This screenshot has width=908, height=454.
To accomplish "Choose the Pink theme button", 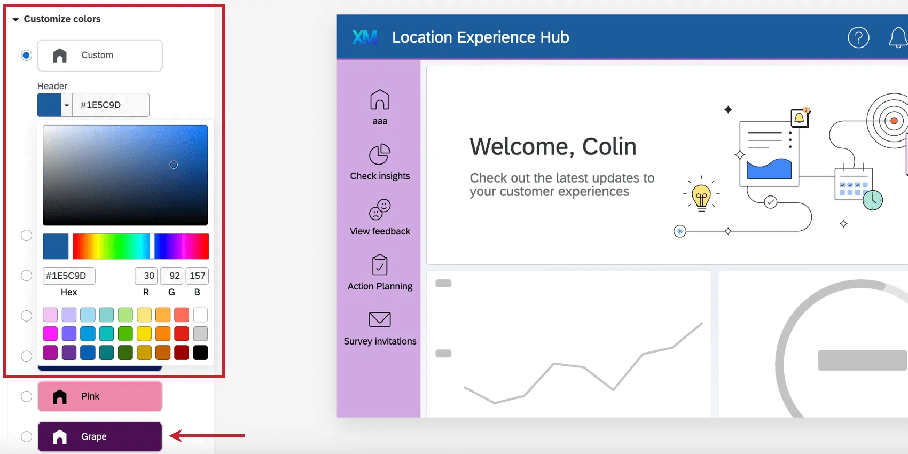I will pyautogui.click(x=100, y=396).
